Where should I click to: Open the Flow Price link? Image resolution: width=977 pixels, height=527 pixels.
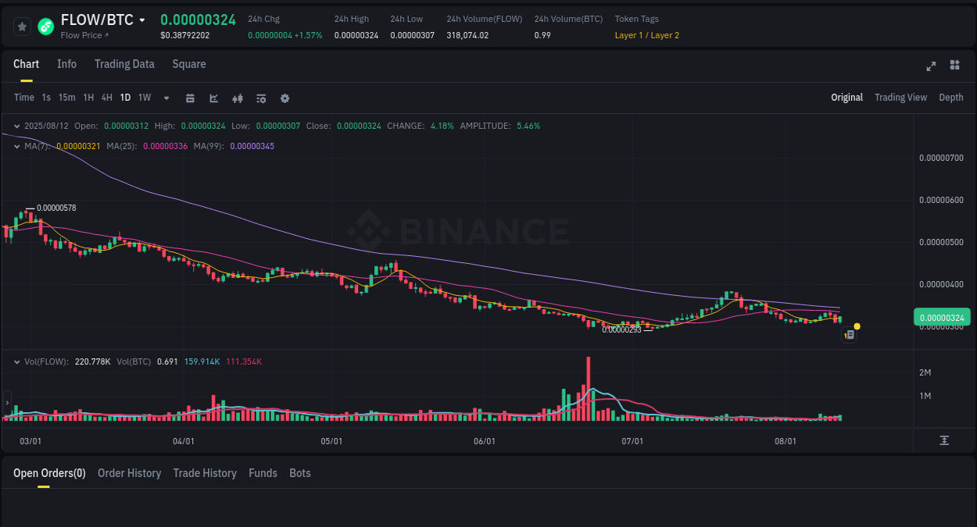click(x=85, y=35)
